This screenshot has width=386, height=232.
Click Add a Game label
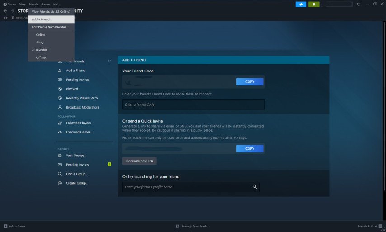17,226
